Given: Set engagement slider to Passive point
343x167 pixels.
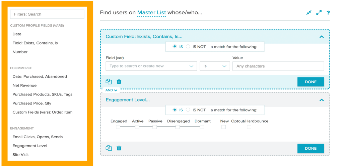Looking at the screenshot, I should point(155,127).
